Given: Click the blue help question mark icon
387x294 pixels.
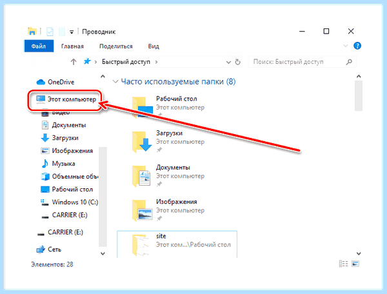Looking at the screenshot, I should [357, 46].
